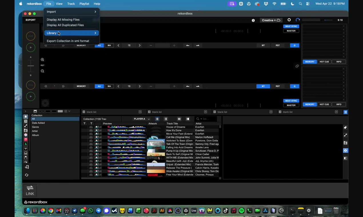
Task: Click the sync refresh icon at bottom left
Action: (27, 175)
